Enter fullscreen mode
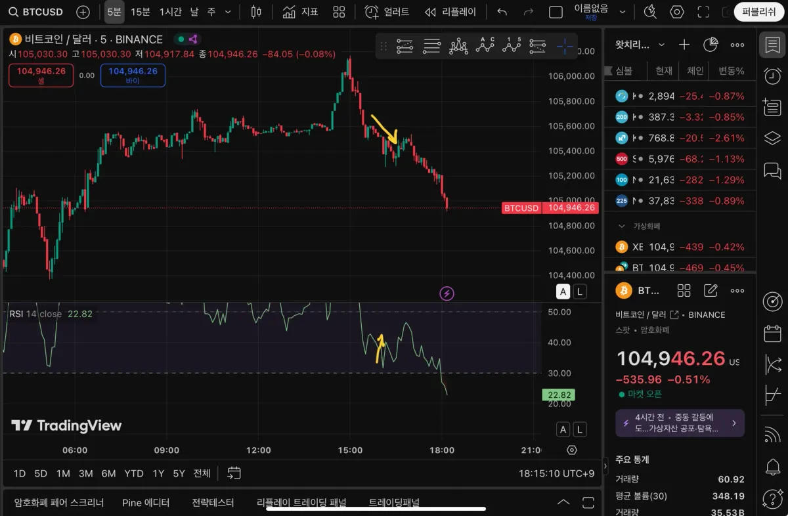The height and width of the screenshot is (516, 788). 703,12
